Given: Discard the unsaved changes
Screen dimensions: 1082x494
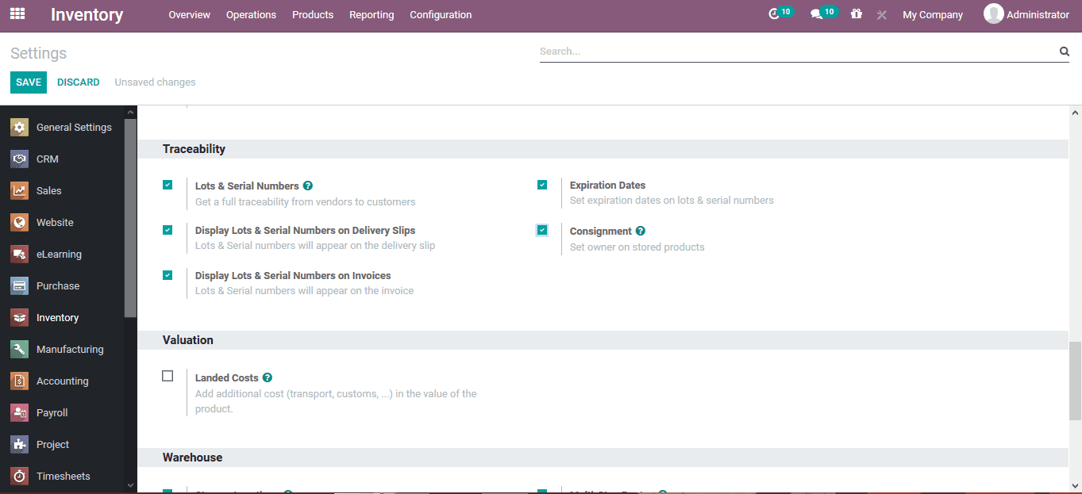Looking at the screenshot, I should coord(78,82).
